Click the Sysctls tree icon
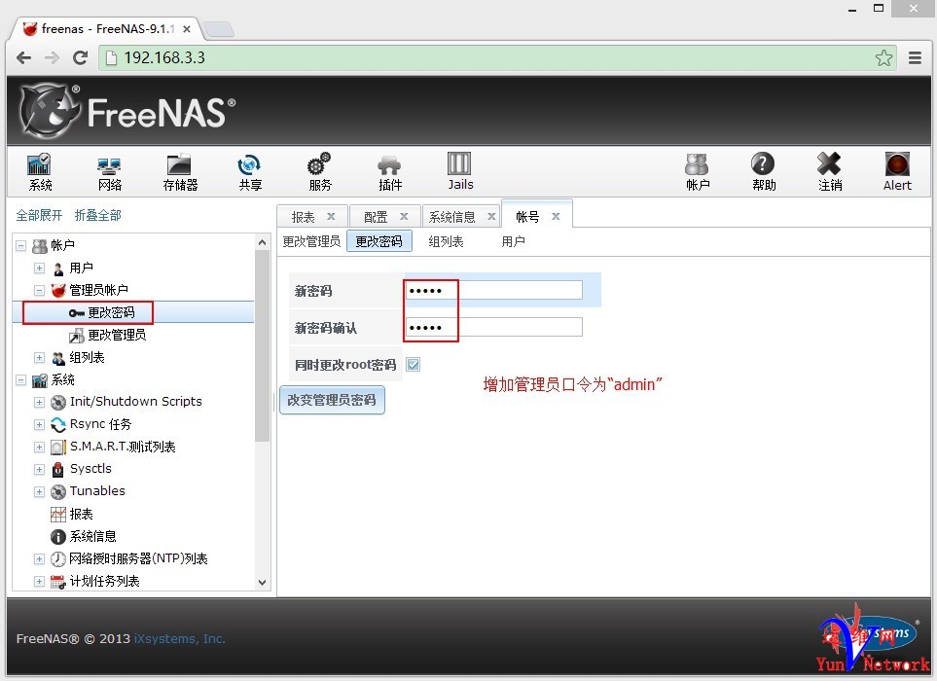The image size is (937, 681). coord(58,469)
